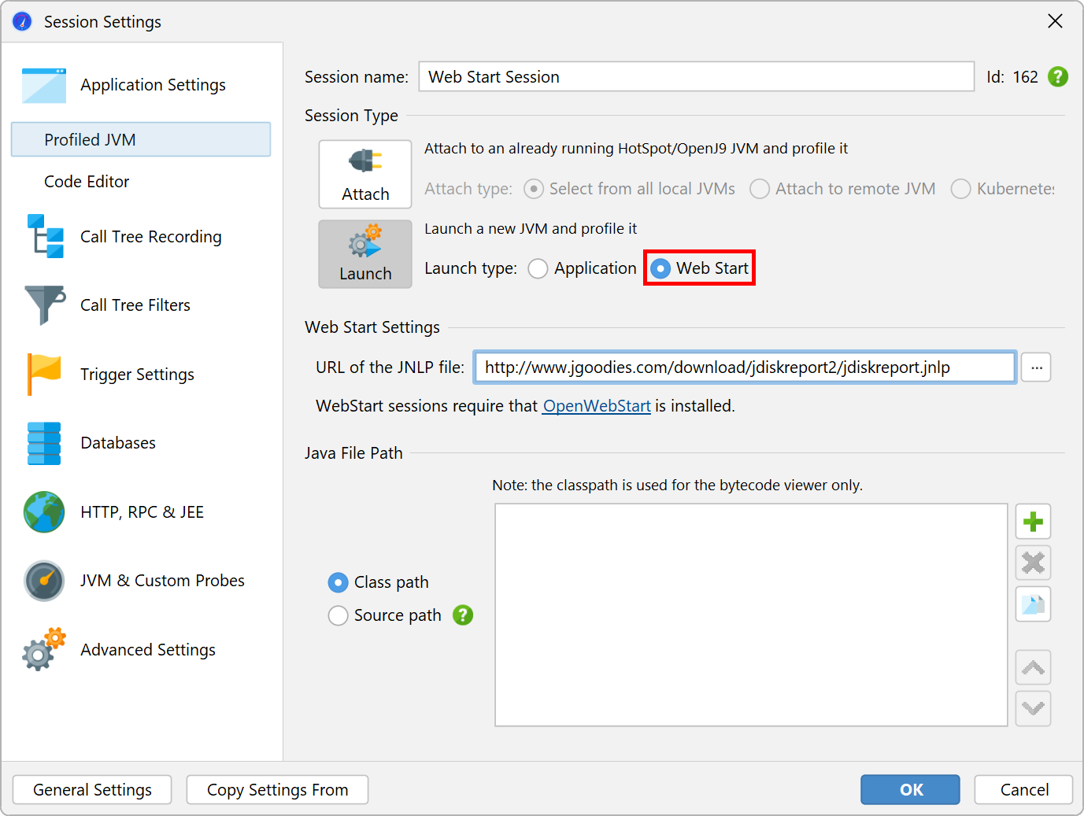Click help icon beside Source path
1084x816 pixels.
pyautogui.click(x=463, y=615)
